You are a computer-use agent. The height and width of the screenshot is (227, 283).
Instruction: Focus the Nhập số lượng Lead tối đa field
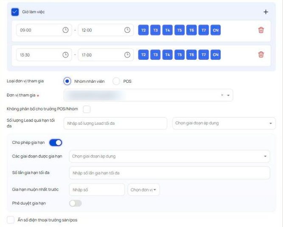pos(115,123)
